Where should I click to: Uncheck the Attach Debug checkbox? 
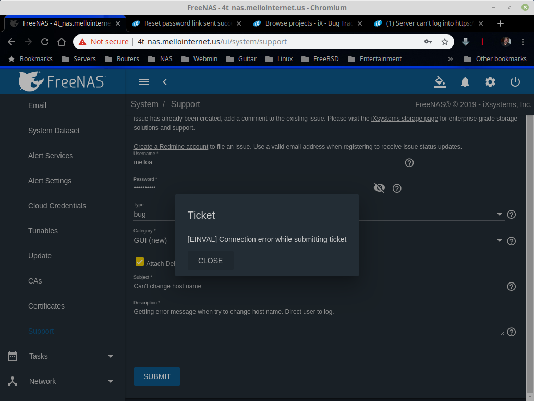pyautogui.click(x=140, y=262)
